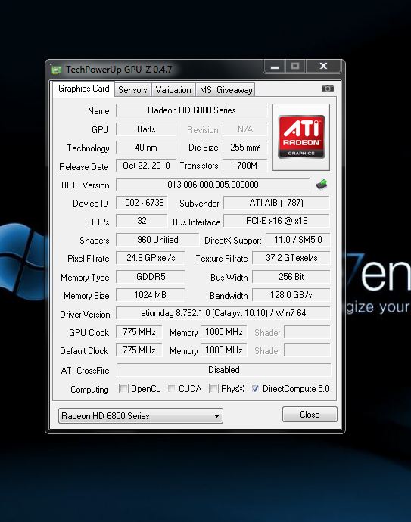Click the GPU field showing Barts
Image resolution: width=411 pixels, height=522 pixels.
pos(146,129)
